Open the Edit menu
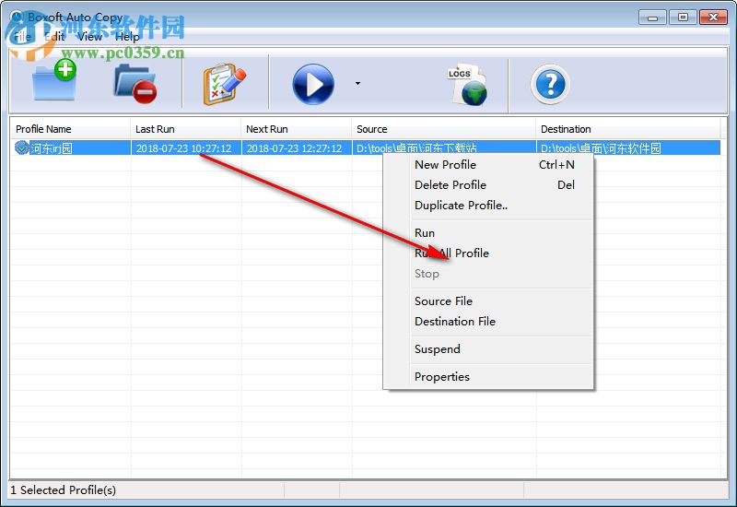This screenshot has width=737, height=507. 54,36
